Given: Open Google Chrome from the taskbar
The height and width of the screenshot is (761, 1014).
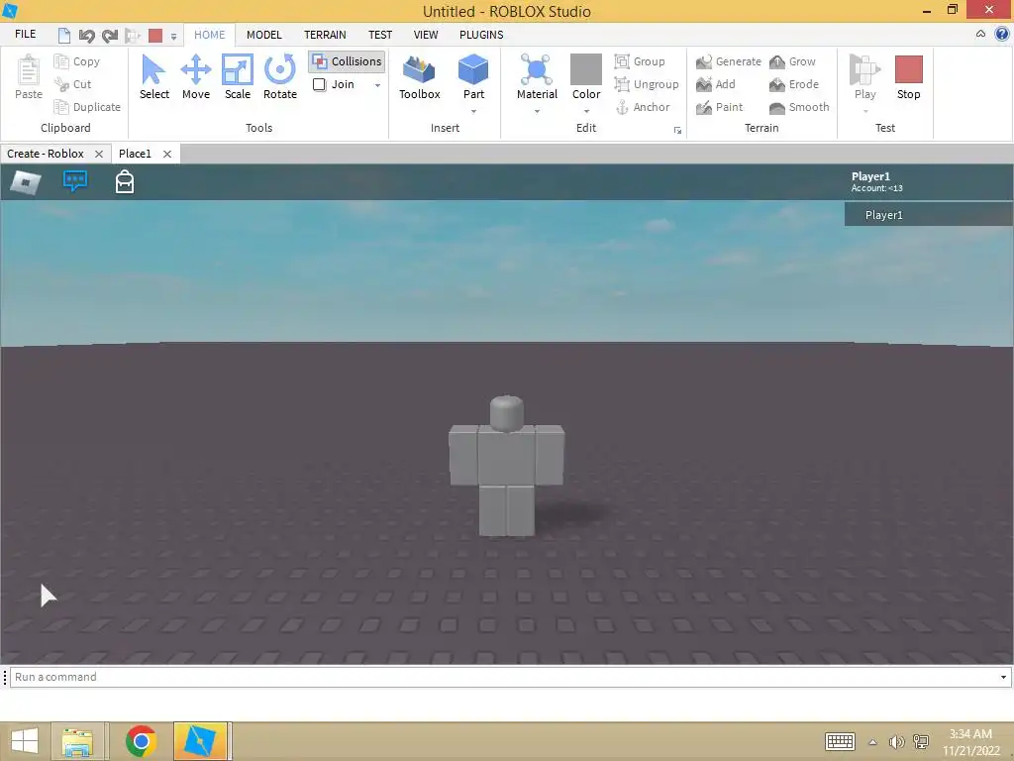Looking at the screenshot, I should (x=141, y=741).
